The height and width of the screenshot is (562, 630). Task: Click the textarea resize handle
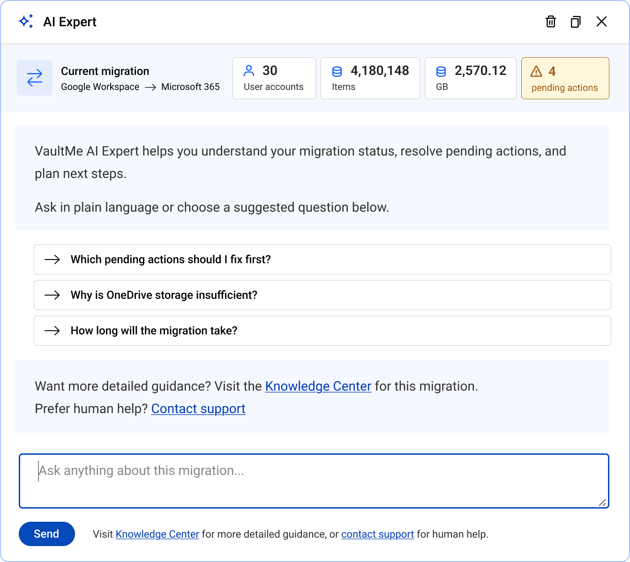pos(602,503)
